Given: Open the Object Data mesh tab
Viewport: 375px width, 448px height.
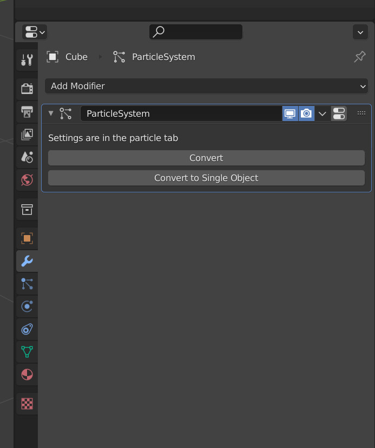Looking at the screenshot, I should [x=27, y=352].
